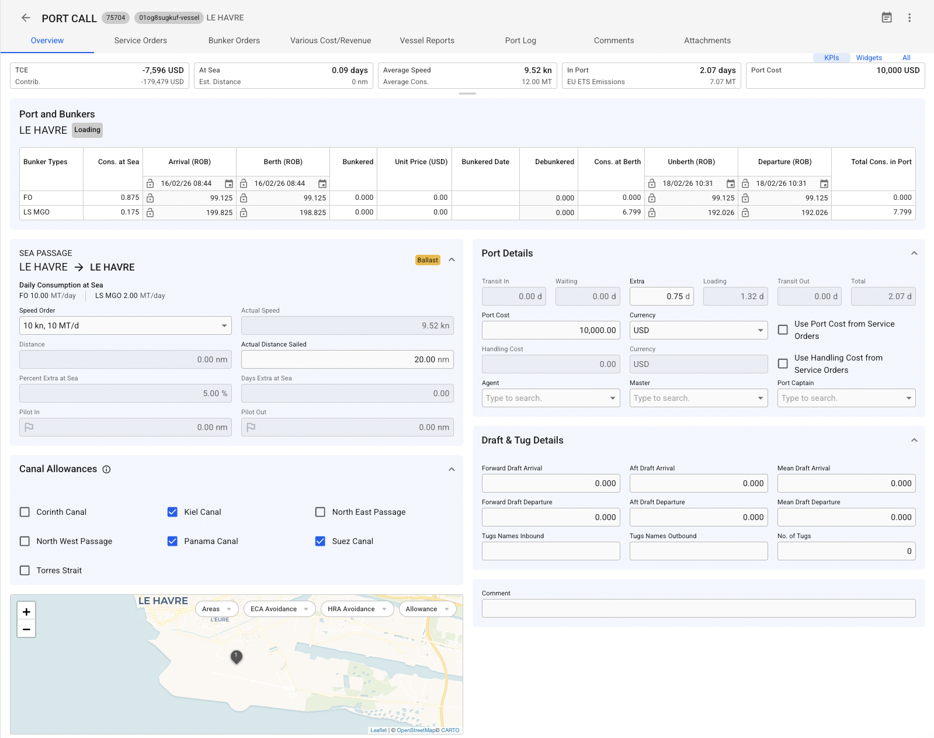Zoom in on the map
The width and height of the screenshot is (934, 738).
pos(26,611)
